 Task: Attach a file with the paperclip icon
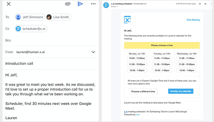[x=68, y=4]
